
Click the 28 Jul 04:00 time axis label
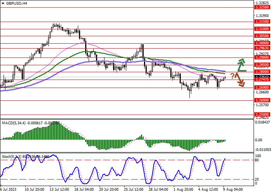(x=159, y=190)
